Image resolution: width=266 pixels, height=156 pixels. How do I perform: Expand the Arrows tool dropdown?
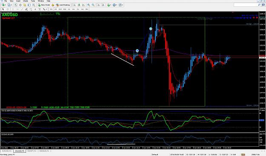[46, 9]
